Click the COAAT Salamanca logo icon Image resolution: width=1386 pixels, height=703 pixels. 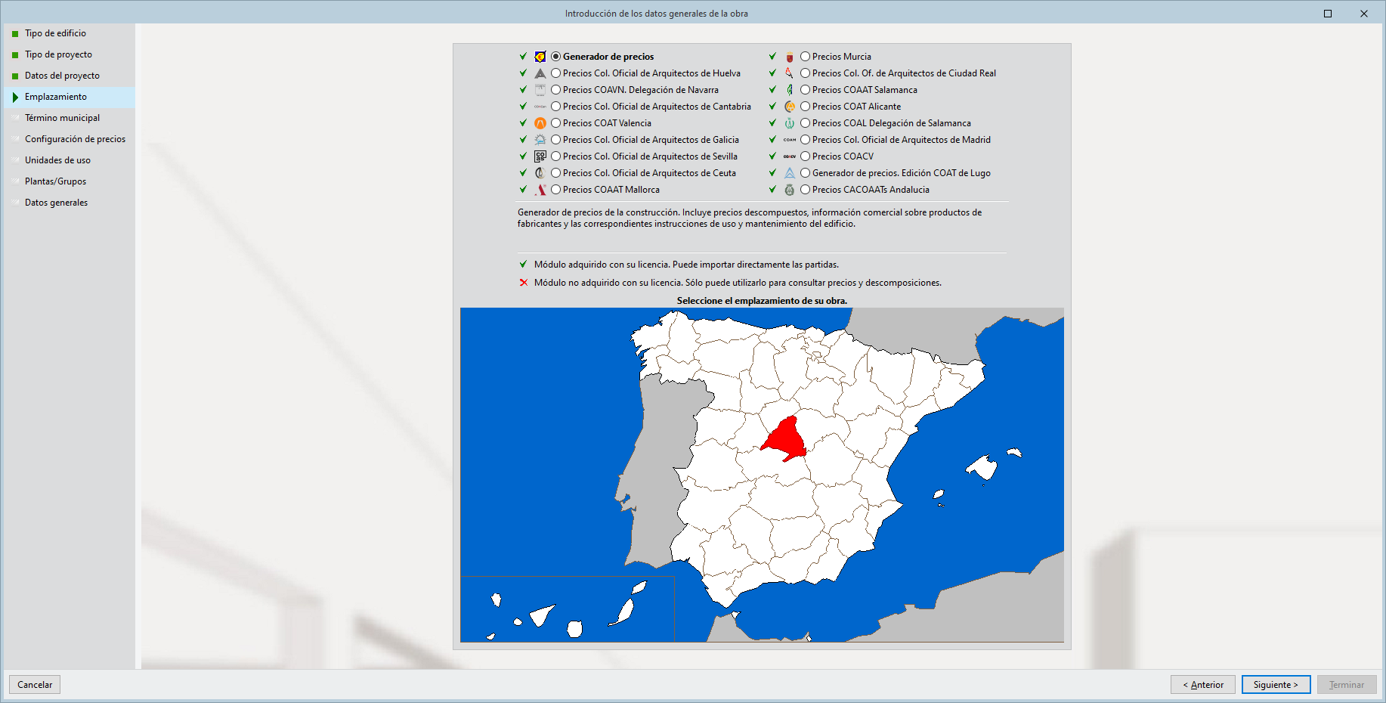[790, 90]
